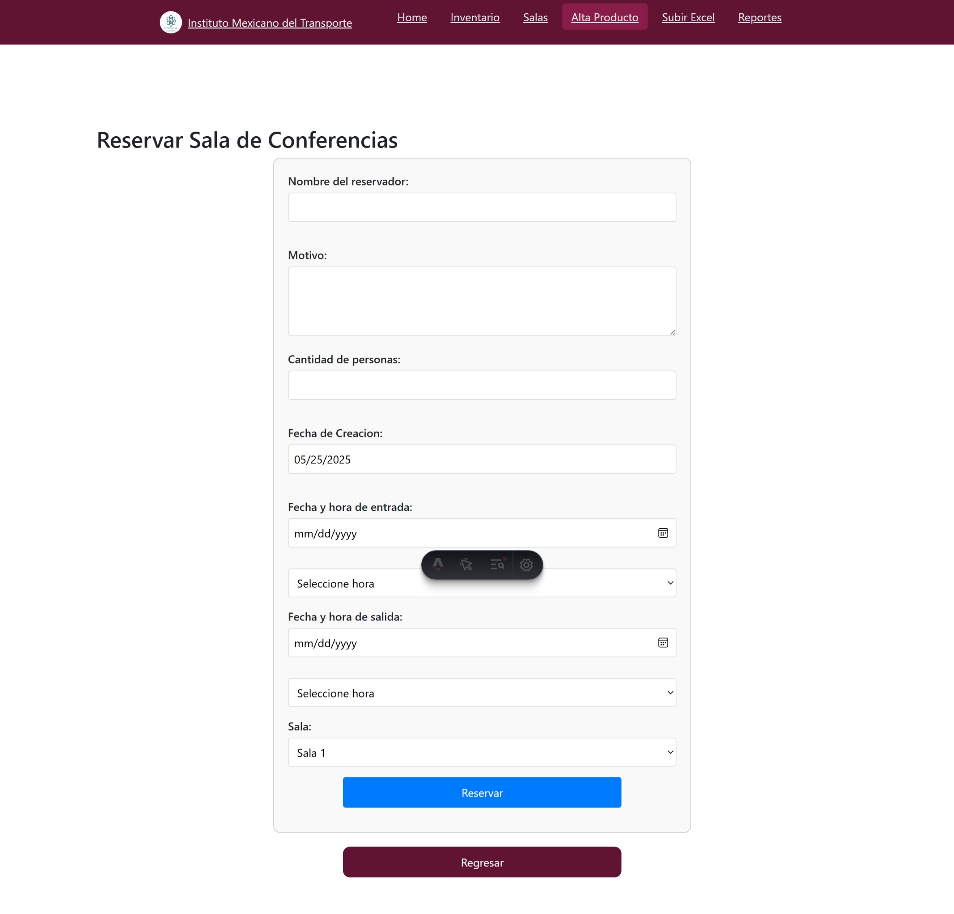Open the Inventario navigation item

coord(475,17)
